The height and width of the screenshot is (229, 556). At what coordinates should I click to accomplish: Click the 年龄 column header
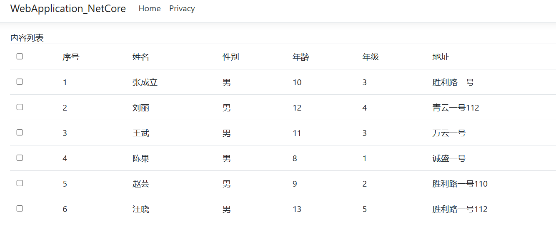tap(301, 57)
